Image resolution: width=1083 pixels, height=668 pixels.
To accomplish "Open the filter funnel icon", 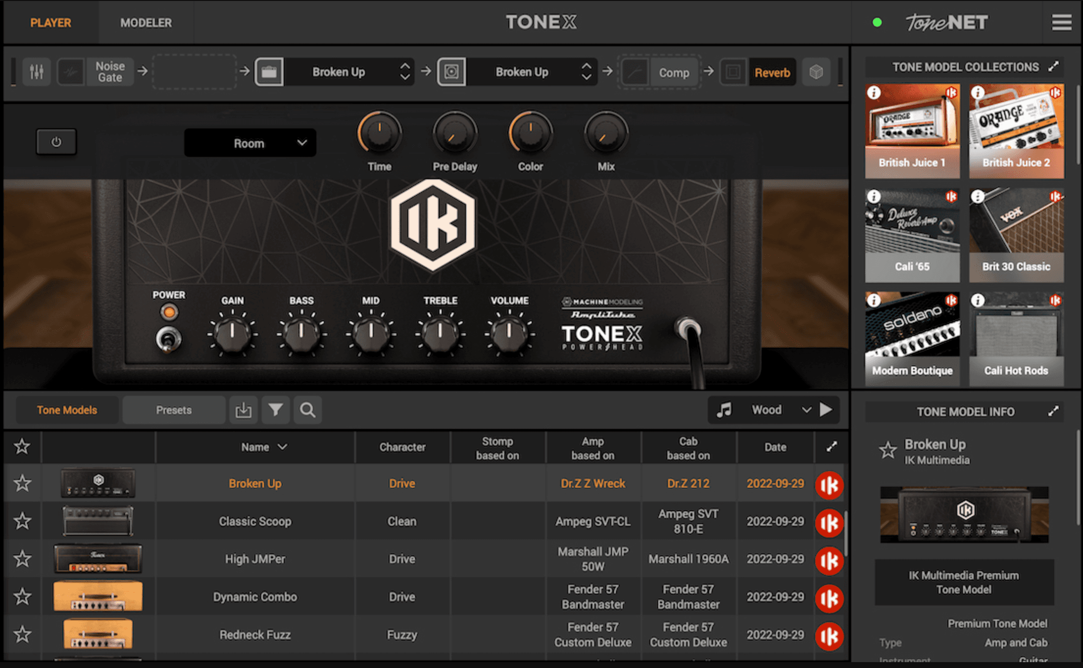I will coord(275,410).
